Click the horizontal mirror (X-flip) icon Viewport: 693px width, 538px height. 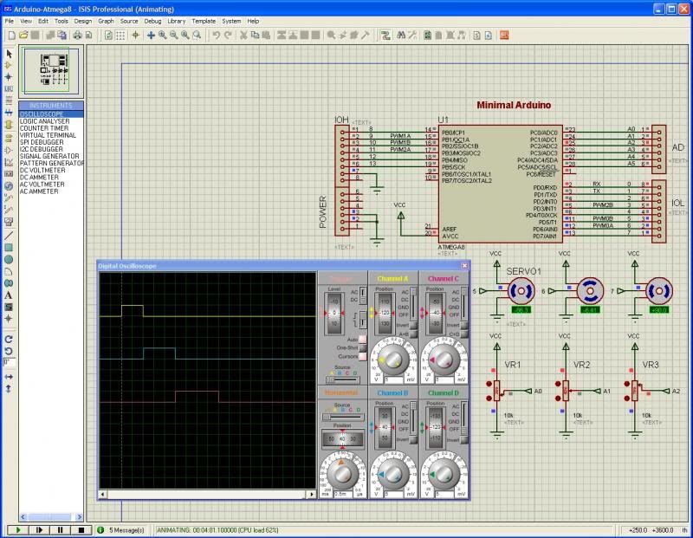[x=9, y=377]
